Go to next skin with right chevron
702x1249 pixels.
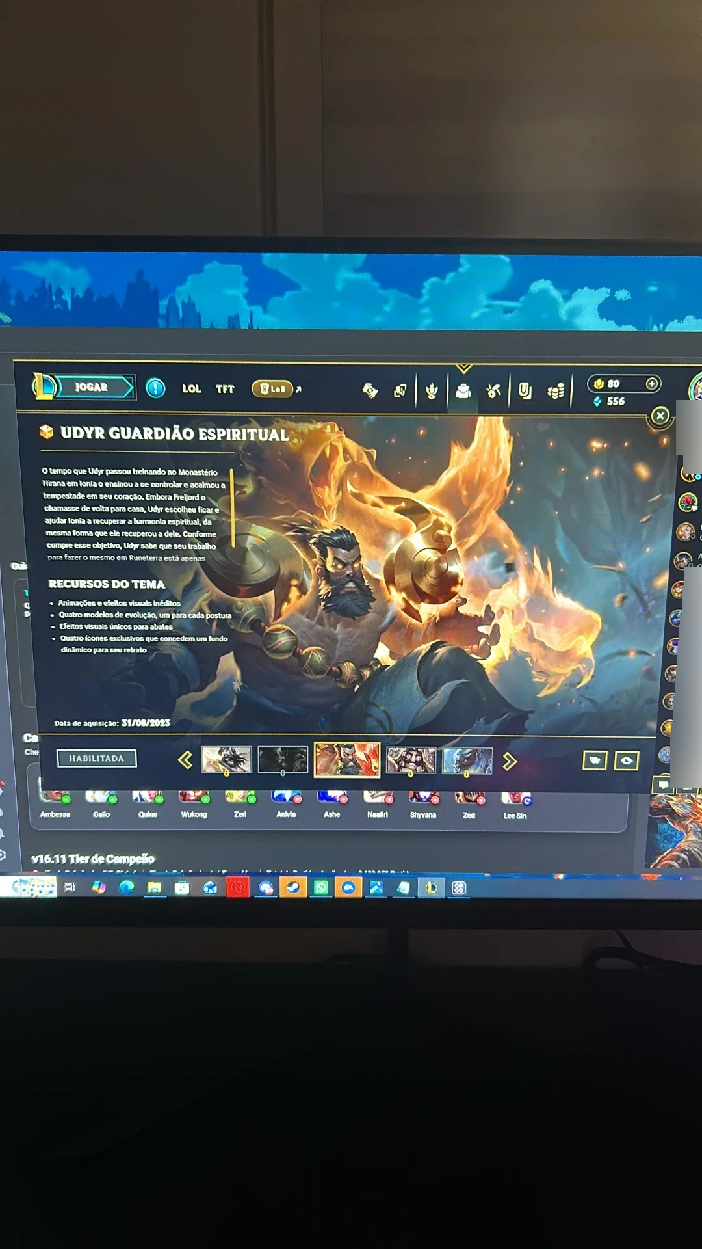coord(510,761)
